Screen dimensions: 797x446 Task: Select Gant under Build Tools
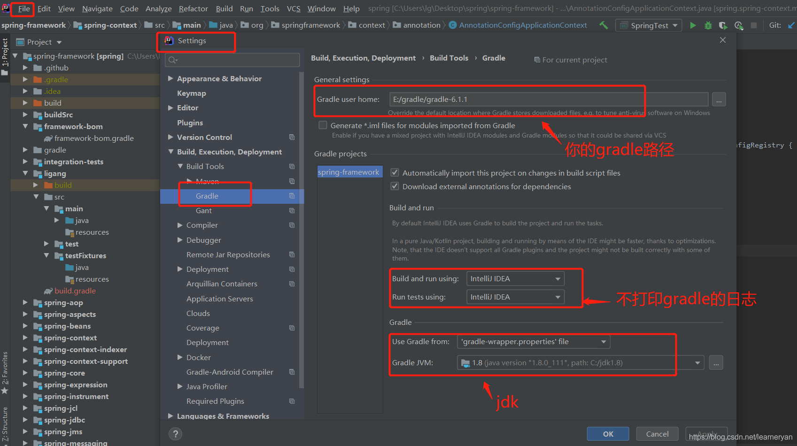click(204, 211)
